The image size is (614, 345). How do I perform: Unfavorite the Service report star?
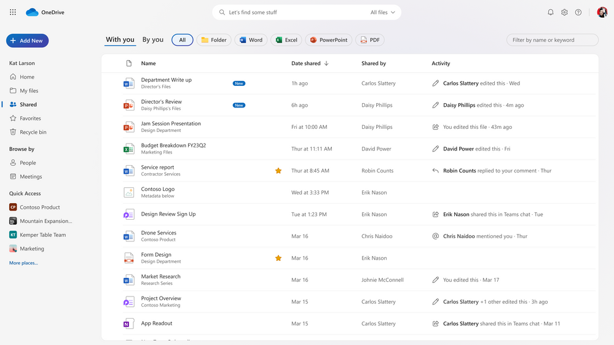tap(278, 171)
